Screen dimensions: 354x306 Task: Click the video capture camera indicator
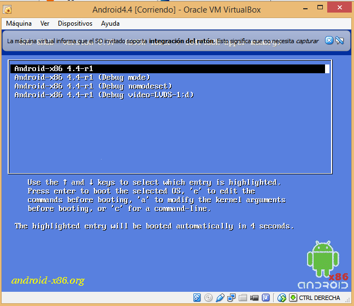(254, 298)
